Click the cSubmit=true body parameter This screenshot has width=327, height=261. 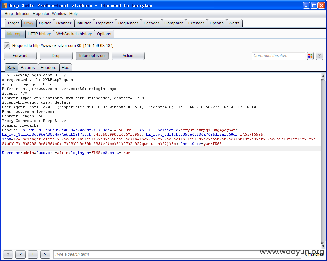pos(116,153)
